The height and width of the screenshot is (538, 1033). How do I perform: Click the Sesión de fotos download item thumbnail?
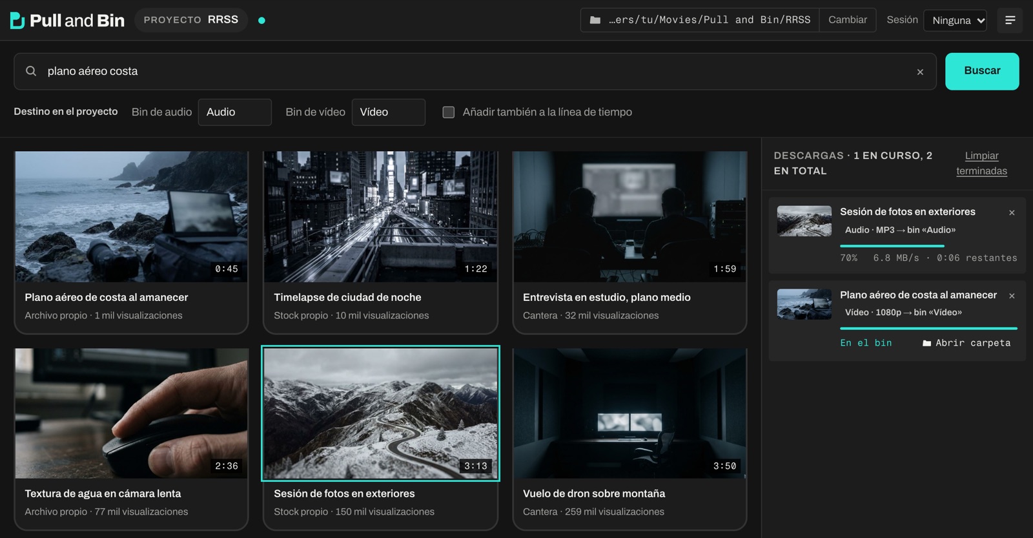point(804,221)
